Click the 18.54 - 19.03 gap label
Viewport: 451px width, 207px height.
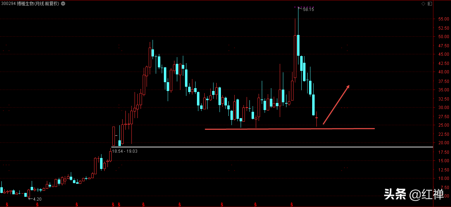(x=125, y=151)
